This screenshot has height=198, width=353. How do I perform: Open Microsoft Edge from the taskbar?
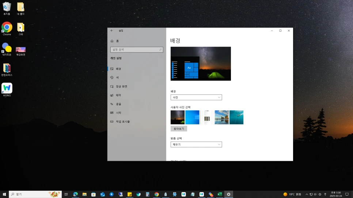75,194
